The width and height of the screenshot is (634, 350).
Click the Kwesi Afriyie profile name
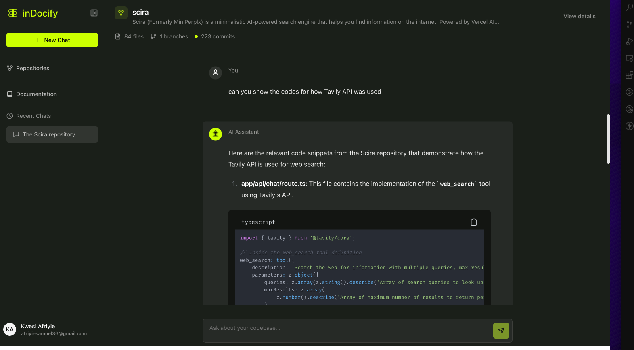(38, 326)
